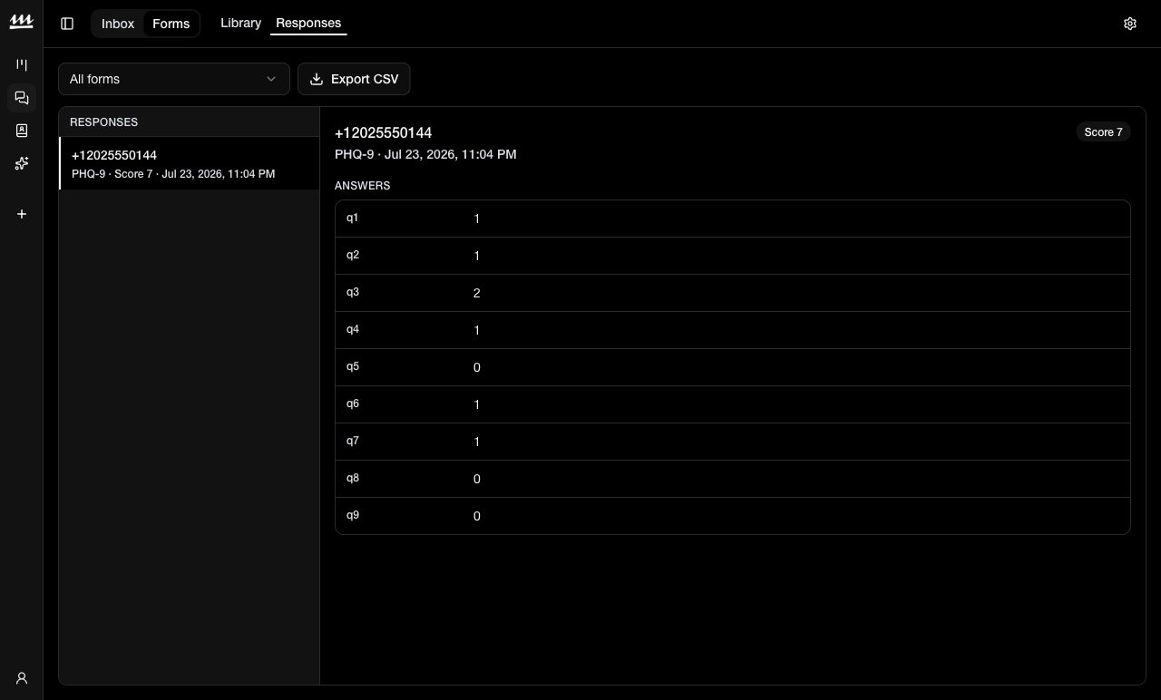Select the q8 answer row
Viewport: 1161px width, 700px height.
pyautogui.click(x=733, y=479)
